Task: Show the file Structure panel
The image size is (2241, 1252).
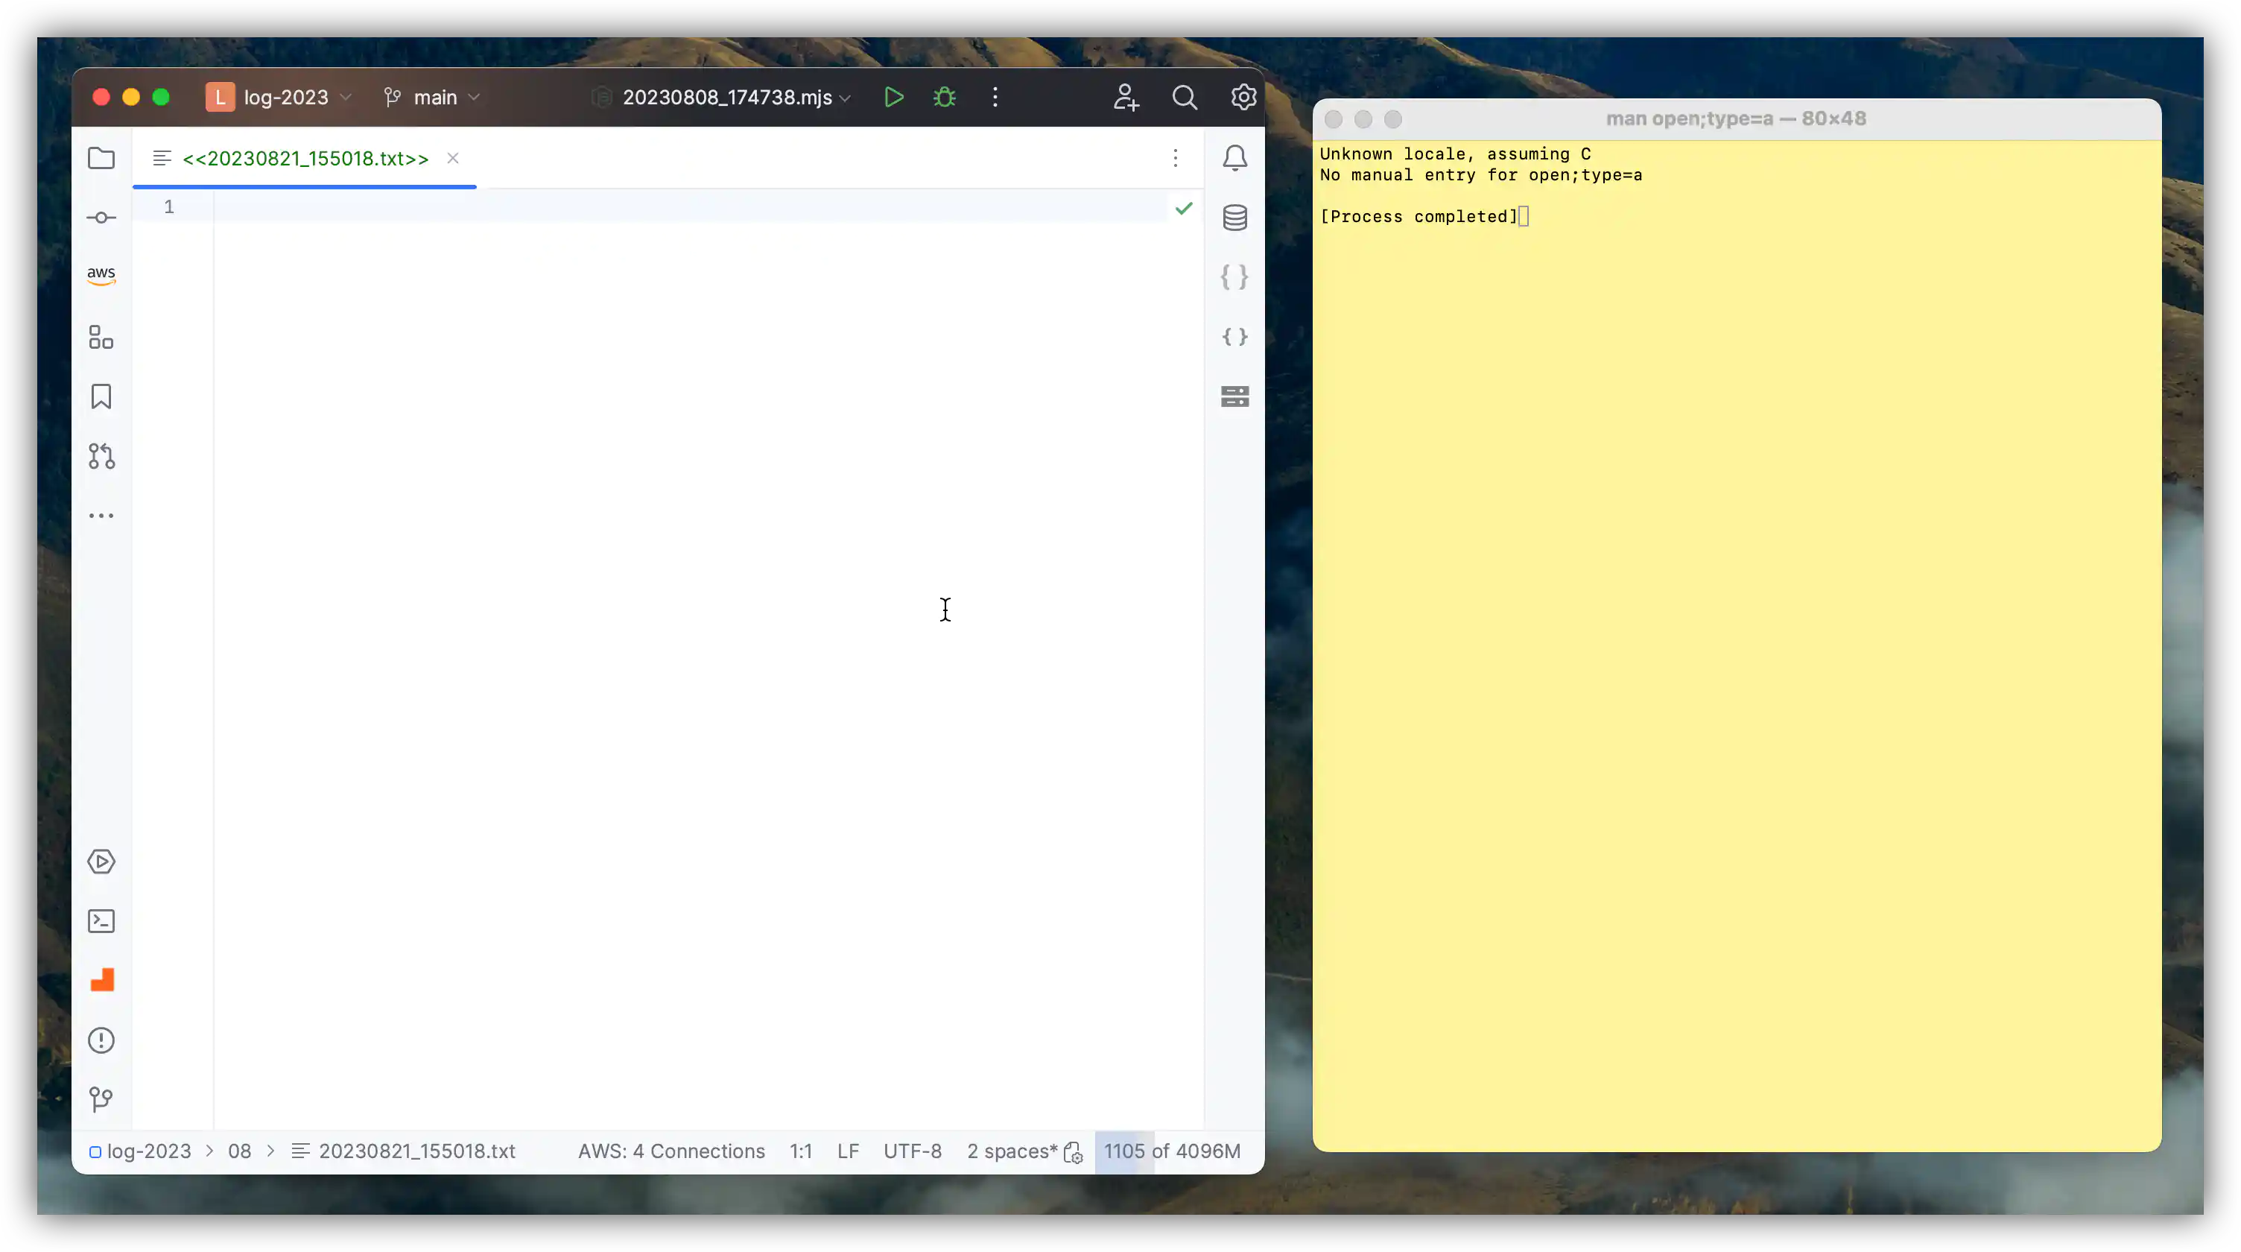Action: pos(100,337)
